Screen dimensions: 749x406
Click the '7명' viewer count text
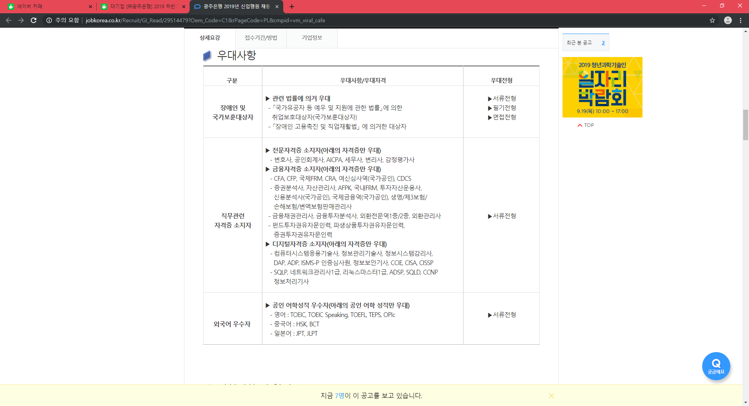339,396
